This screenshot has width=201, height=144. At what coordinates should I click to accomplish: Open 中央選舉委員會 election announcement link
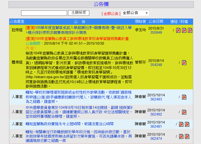(79, 112)
